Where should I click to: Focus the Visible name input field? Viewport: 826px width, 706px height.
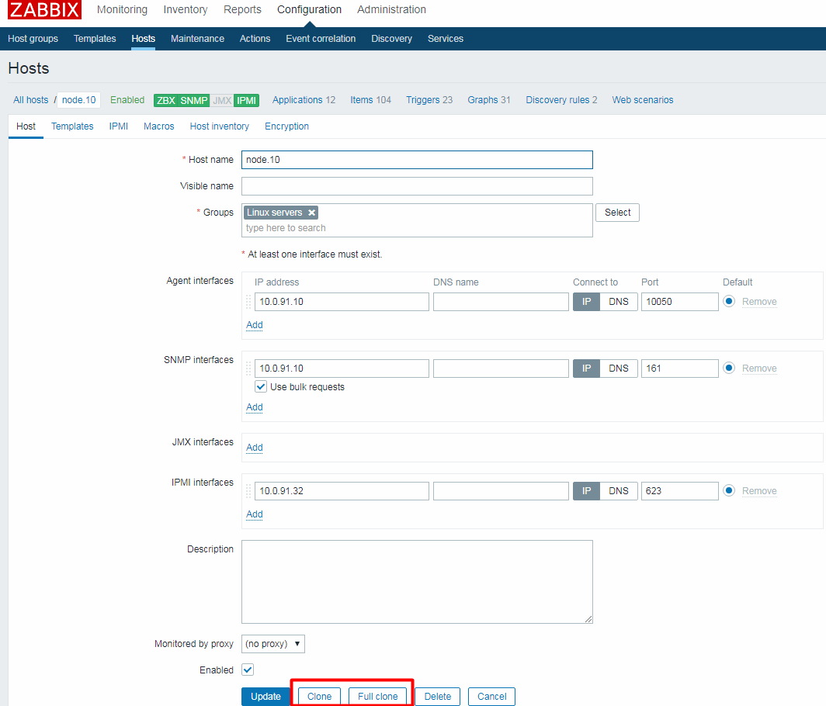tap(417, 186)
